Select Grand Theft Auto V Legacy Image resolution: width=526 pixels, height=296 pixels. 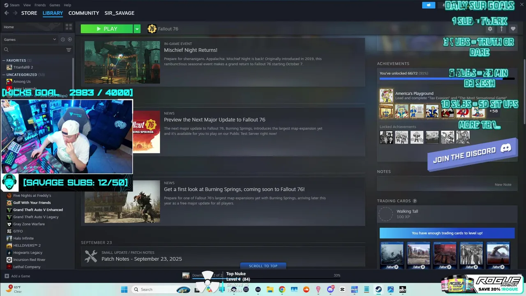(x=36, y=217)
